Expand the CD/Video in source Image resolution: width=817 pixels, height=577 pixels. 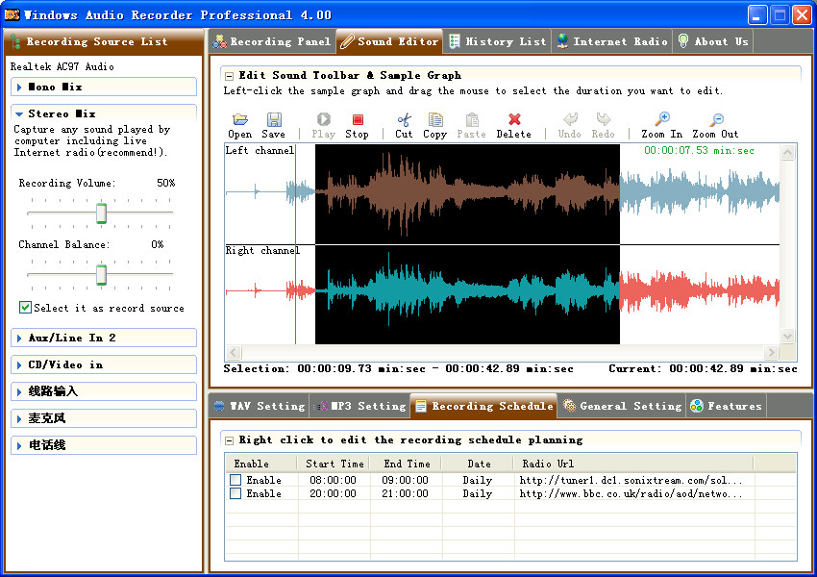pos(104,364)
